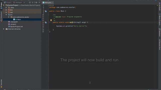Screen dimensions: 161x90
Task: Select the src folder row
Action: click(x=22, y=15)
